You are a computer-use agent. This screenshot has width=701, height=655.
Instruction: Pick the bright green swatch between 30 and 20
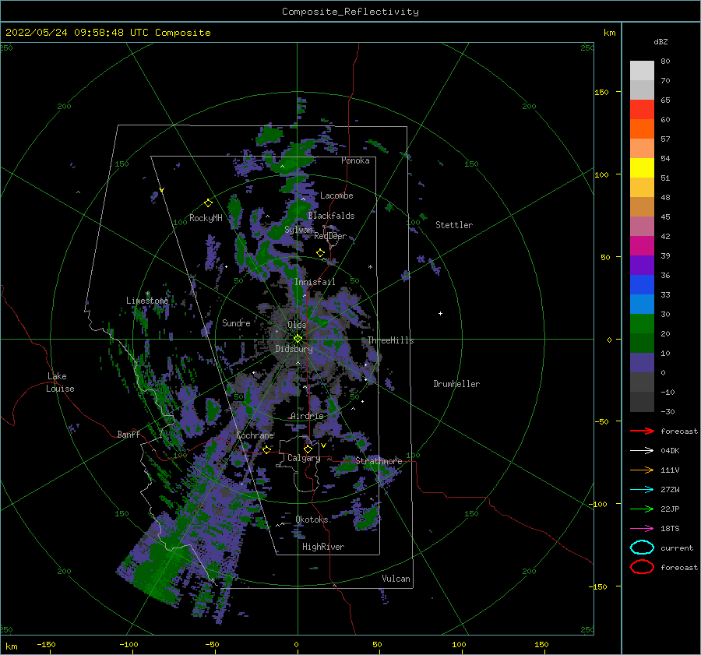642,324
